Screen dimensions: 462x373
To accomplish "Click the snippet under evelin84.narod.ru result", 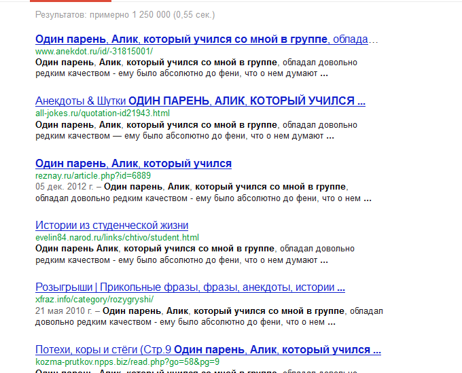I will (195, 254).
